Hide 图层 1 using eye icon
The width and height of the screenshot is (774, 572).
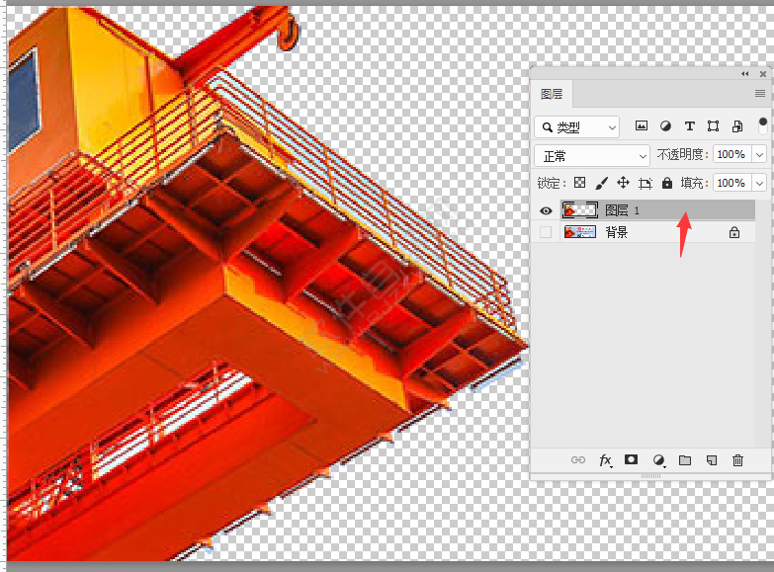pyautogui.click(x=546, y=210)
